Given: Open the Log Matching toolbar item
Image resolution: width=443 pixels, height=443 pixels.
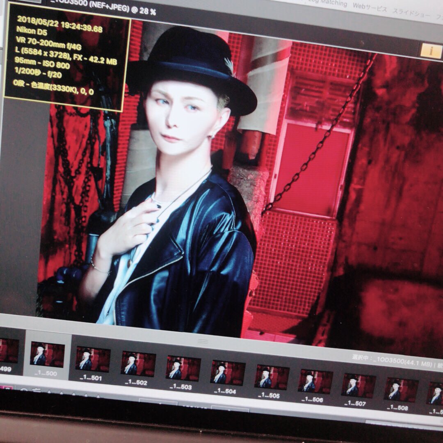Looking at the screenshot, I should (327, 3).
